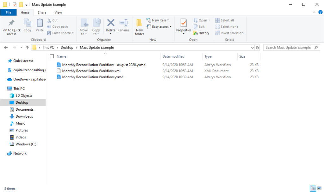This screenshot has height=192, width=324.
Task: Open the File menu
Action: (x=9, y=12)
